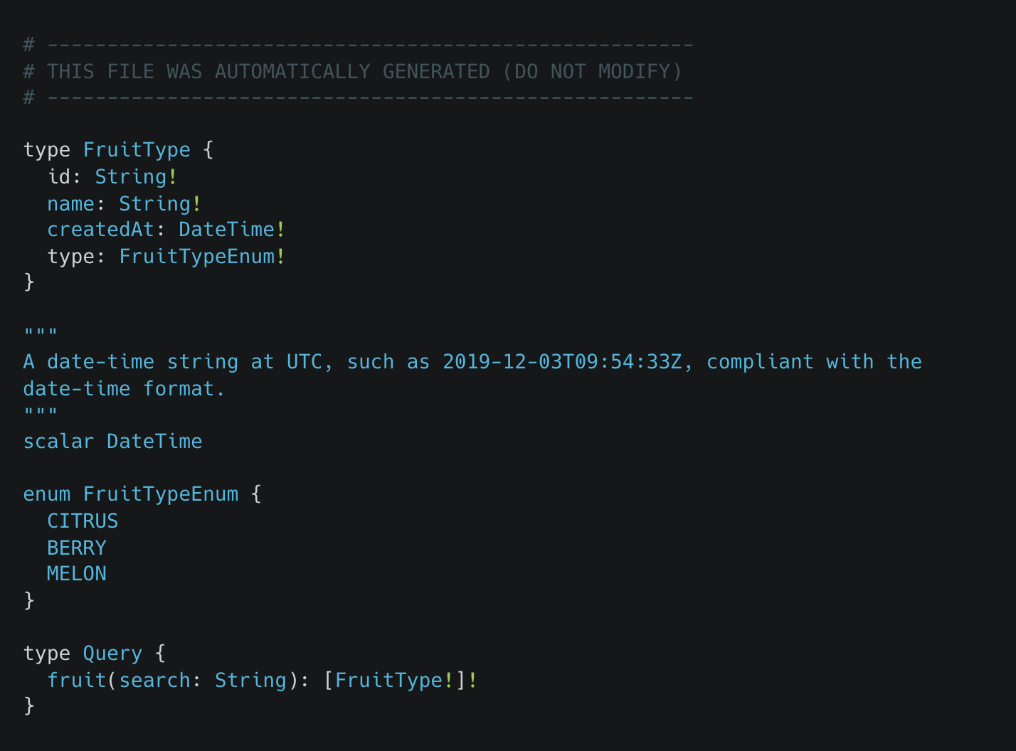Click the enum keyword
1016x751 pixels.
tap(46, 494)
